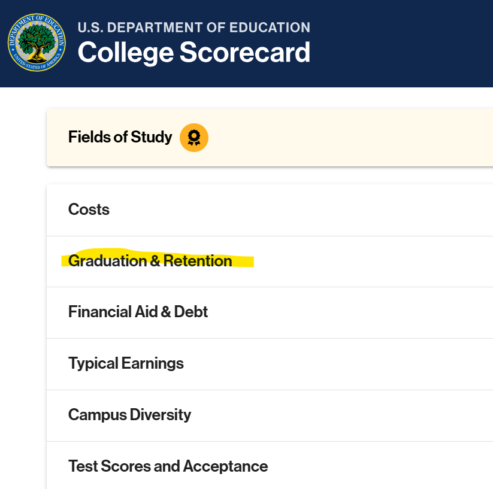
Task: Expand the Costs accordion row
Action: click(89, 209)
